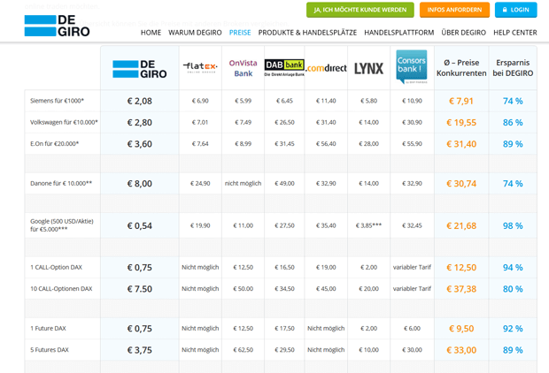The width and height of the screenshot is (549, 373).
Task: Click the 'Google (500 USD/Aktie)' row label
Action: point(62,221)
